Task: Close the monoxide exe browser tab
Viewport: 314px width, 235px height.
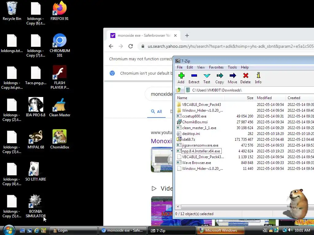Action: tap(175, 35)
